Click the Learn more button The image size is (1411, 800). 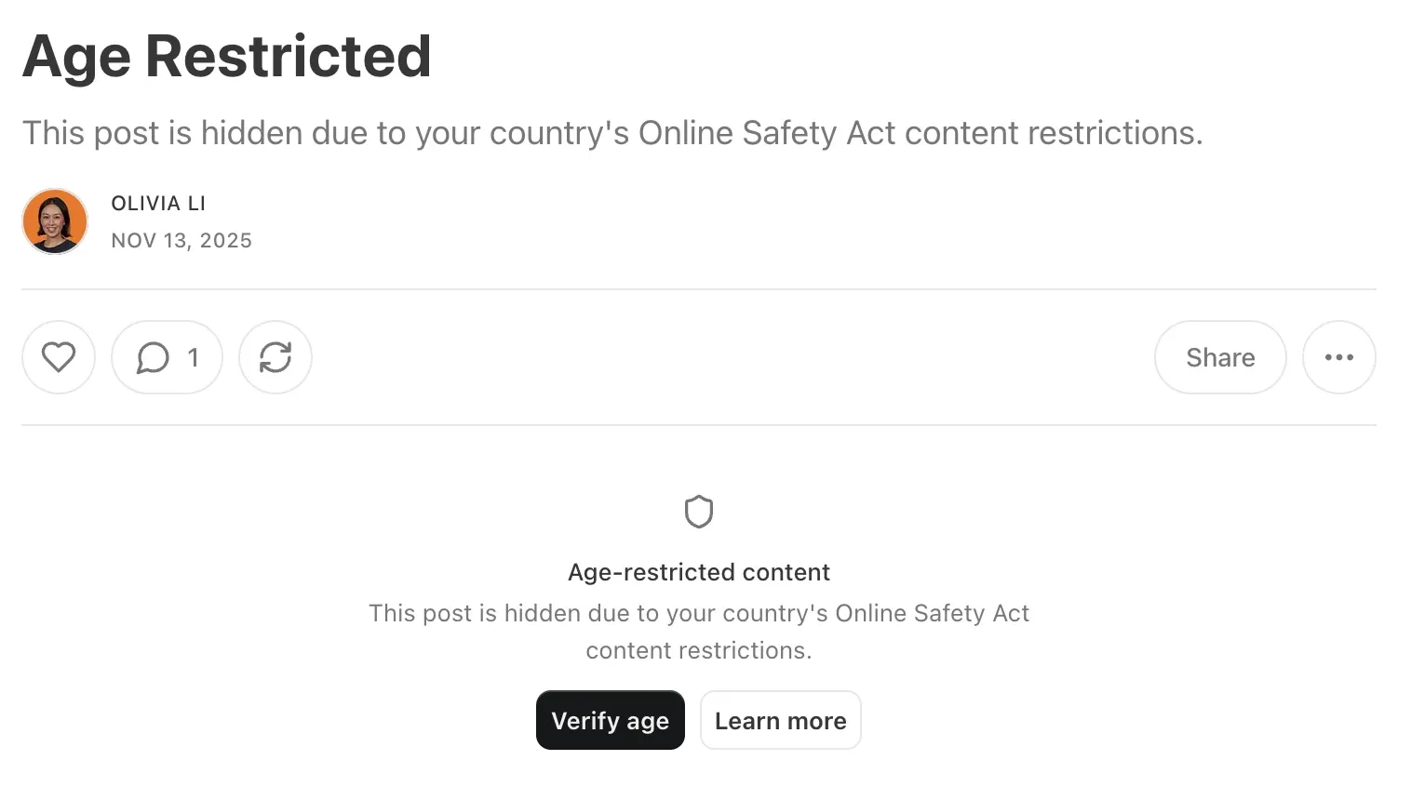(780, 721)
